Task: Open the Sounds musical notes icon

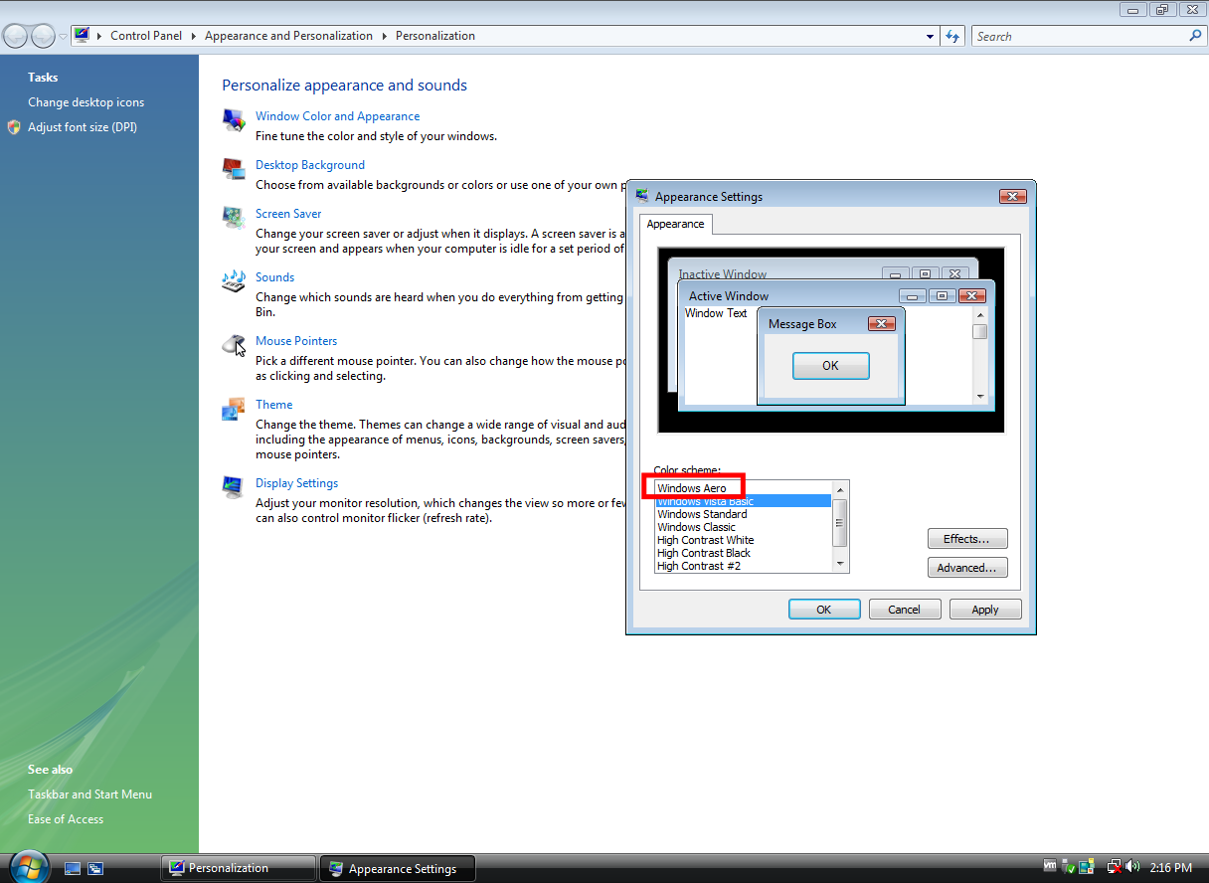Action: point(234,281)
